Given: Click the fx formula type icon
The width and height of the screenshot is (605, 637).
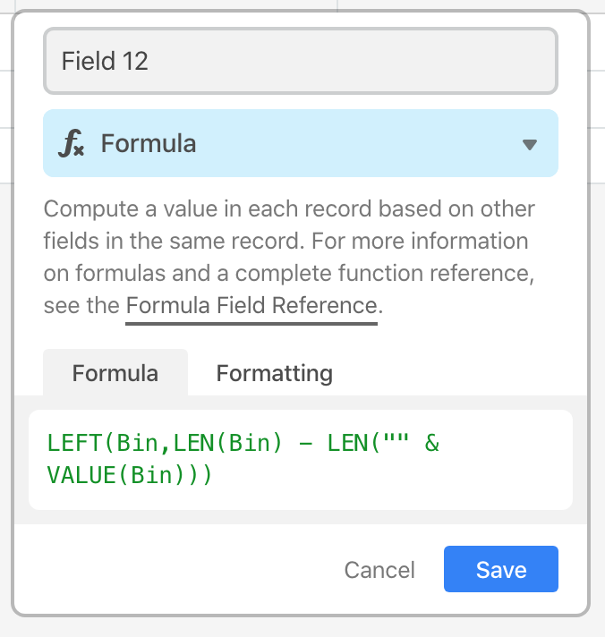Looking at the screenshot, I should point(71,143).
